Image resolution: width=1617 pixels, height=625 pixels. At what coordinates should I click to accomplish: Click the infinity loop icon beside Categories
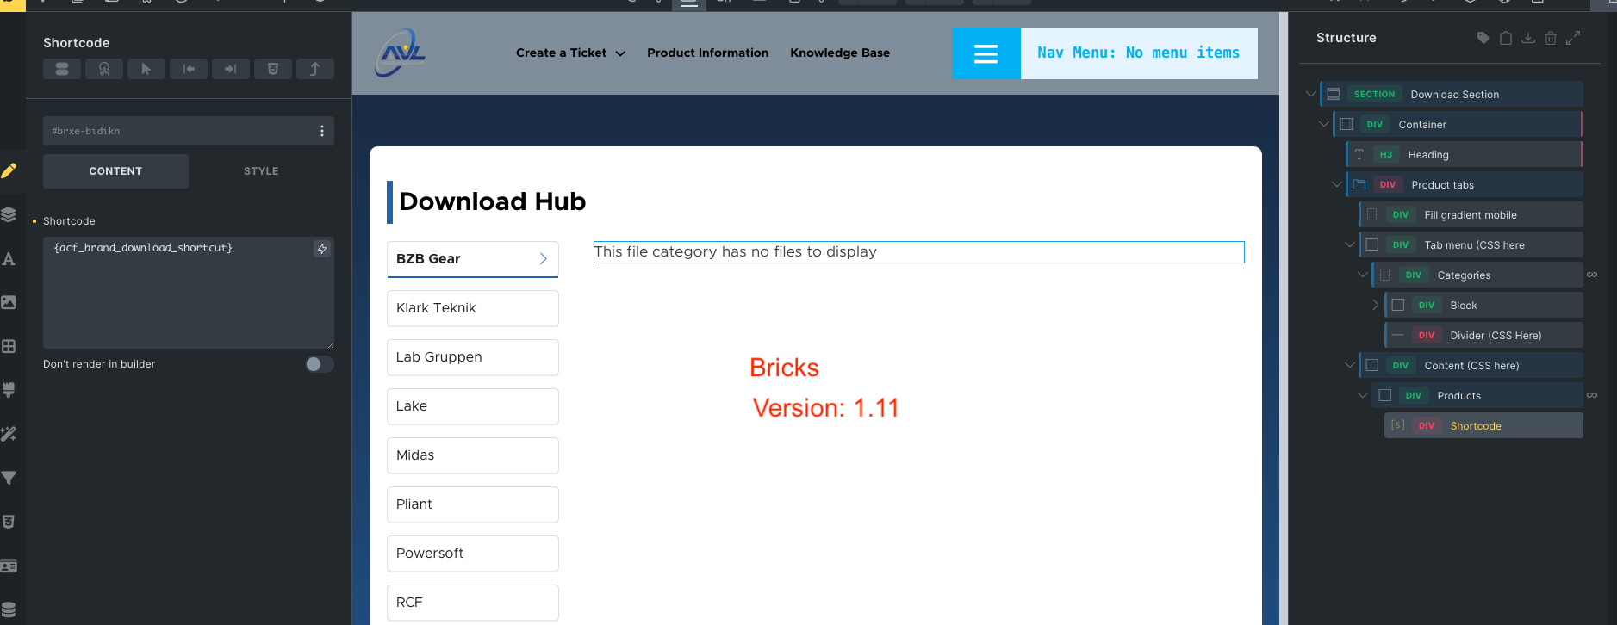[1592, 275]
